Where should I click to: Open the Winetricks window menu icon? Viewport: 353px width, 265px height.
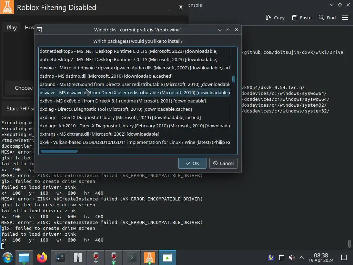39,30
